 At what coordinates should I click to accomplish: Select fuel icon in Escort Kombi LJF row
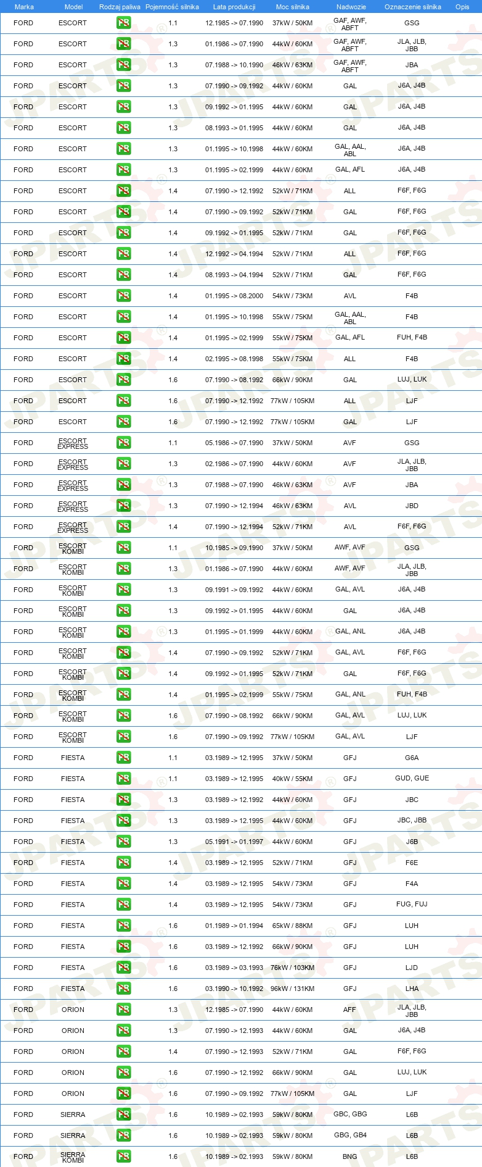coord(123,737)
